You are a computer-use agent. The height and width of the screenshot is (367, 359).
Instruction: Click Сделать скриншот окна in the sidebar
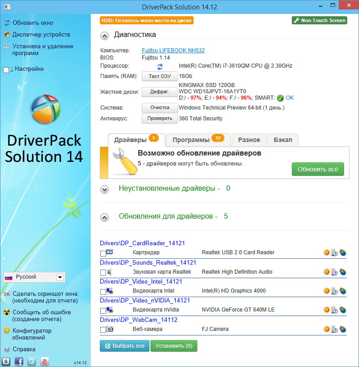click(x=45, y=297)
